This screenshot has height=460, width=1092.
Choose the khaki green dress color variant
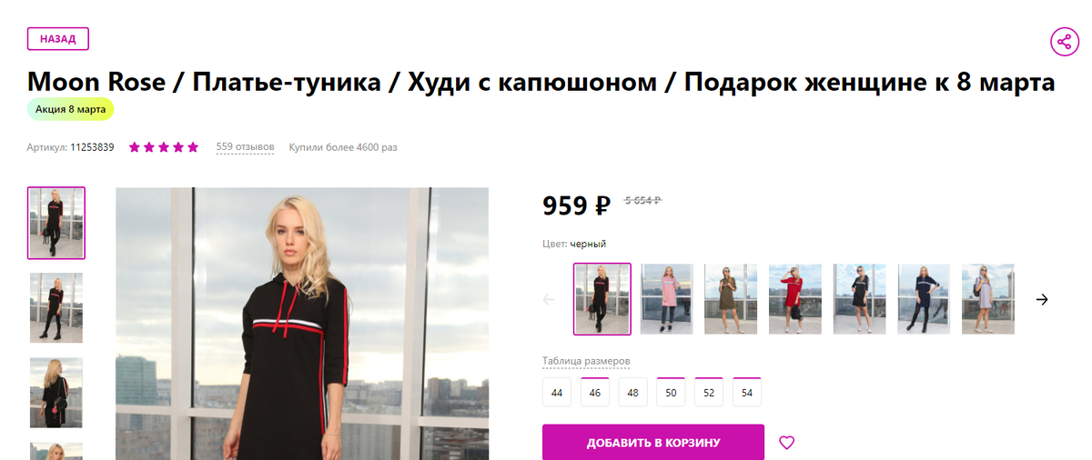click(731, 299)
